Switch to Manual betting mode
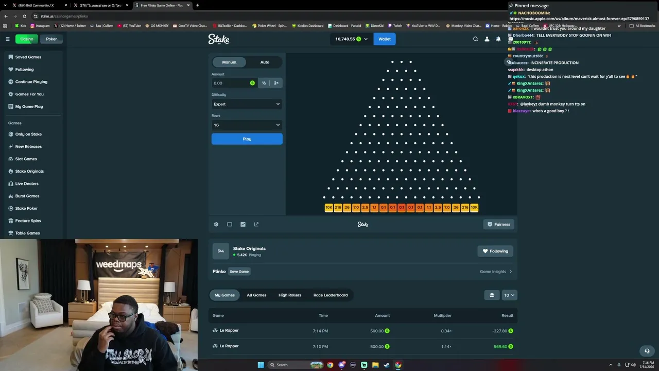This screenshot has height=371, width=659. click(229, 62)
